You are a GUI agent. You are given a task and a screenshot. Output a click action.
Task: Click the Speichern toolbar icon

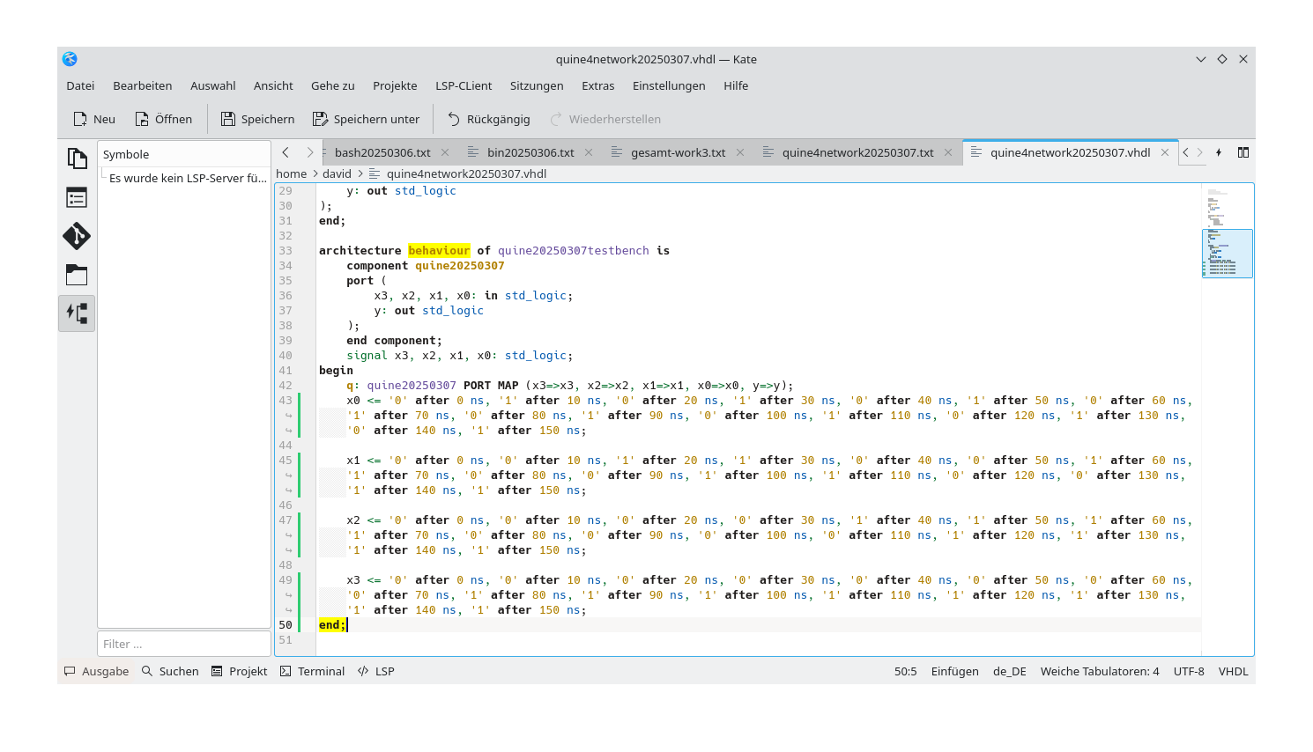pyautogui.click(x=256, y=118)
